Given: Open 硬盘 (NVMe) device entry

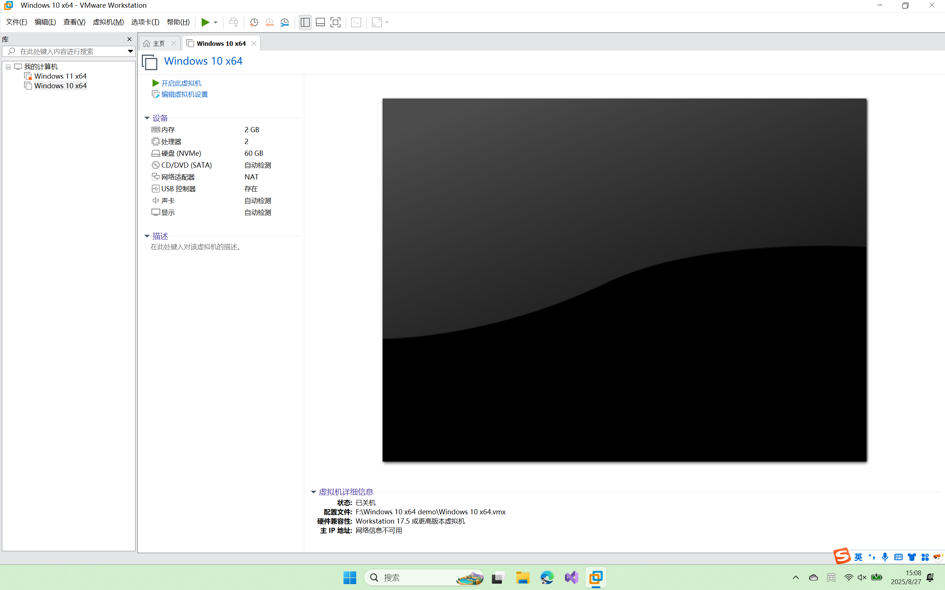Looking at the screenshot, I should point(181,153).
